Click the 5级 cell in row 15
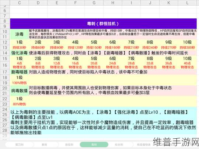The width and height of the screenshot is (199, 149). 94,58
